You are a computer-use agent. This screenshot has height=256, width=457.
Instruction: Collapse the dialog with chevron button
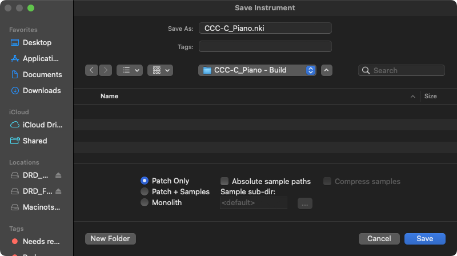point(326,70)
